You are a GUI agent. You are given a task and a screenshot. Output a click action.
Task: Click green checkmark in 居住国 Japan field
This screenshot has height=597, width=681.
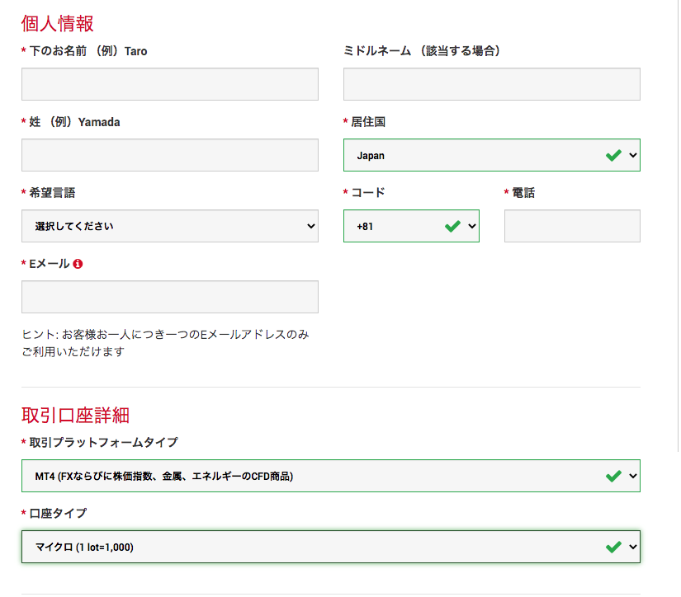[x=613, y=155]
